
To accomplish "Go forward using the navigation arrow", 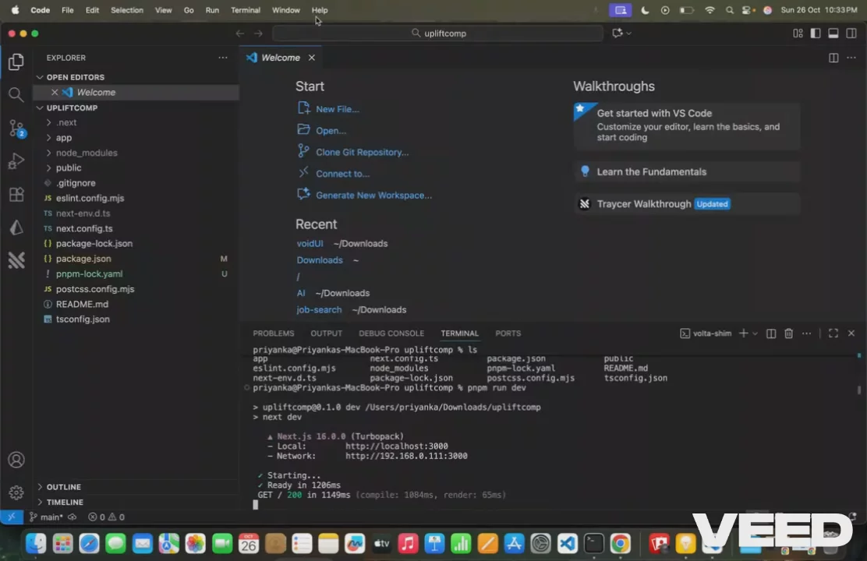I will (x=258, y=34).
